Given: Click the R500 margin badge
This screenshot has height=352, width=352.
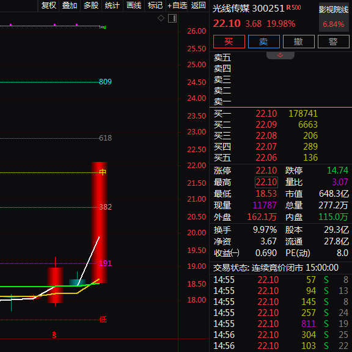Looking at the screenshot, I should [293, 8].
